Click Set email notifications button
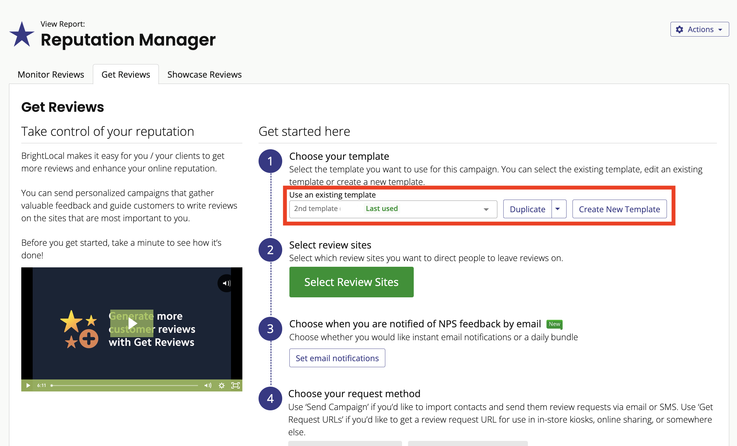 point(337,358)
